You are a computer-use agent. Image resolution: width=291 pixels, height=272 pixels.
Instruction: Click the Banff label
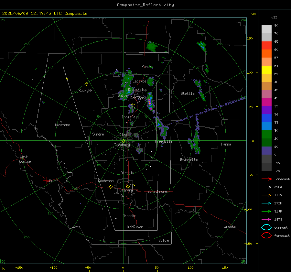point(53,180)
